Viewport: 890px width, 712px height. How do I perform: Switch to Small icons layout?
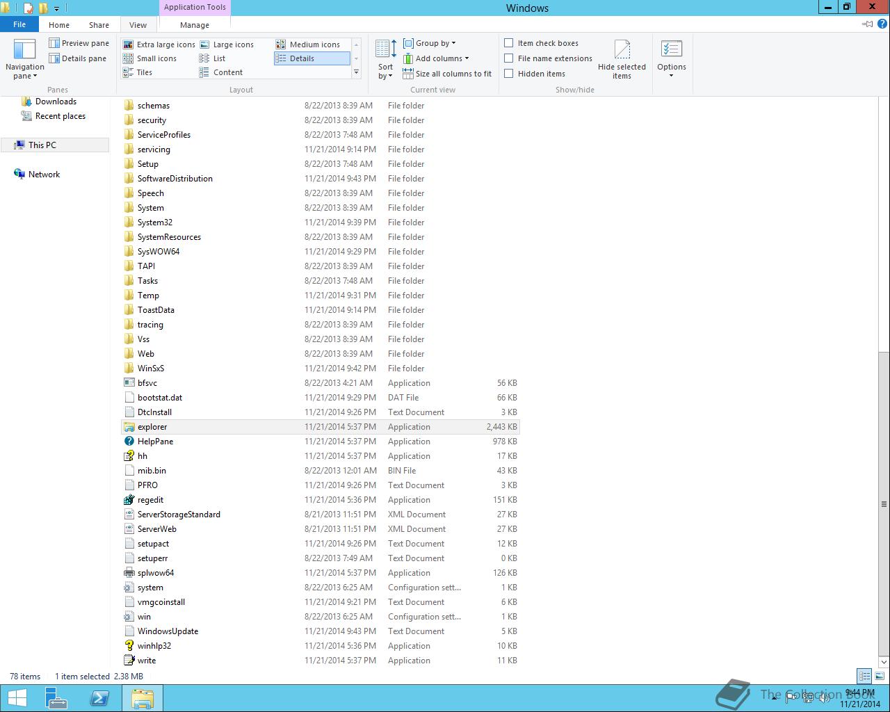[x=149, y=58]
